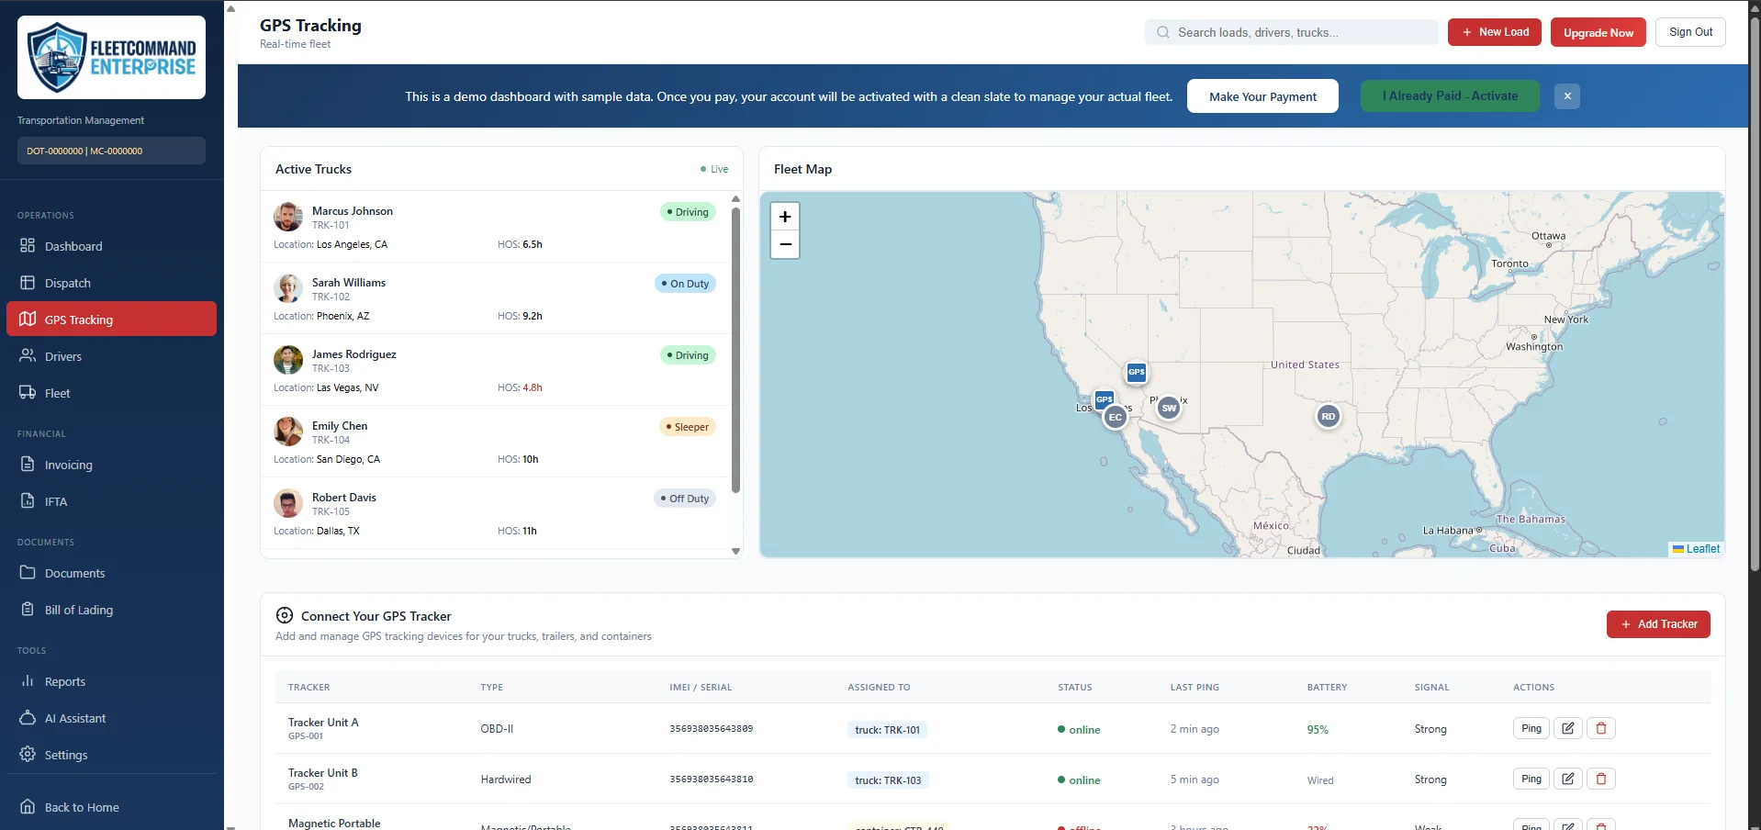
Task: Click the edit icon for Tracker Unit A
Action: [1568, 728]
